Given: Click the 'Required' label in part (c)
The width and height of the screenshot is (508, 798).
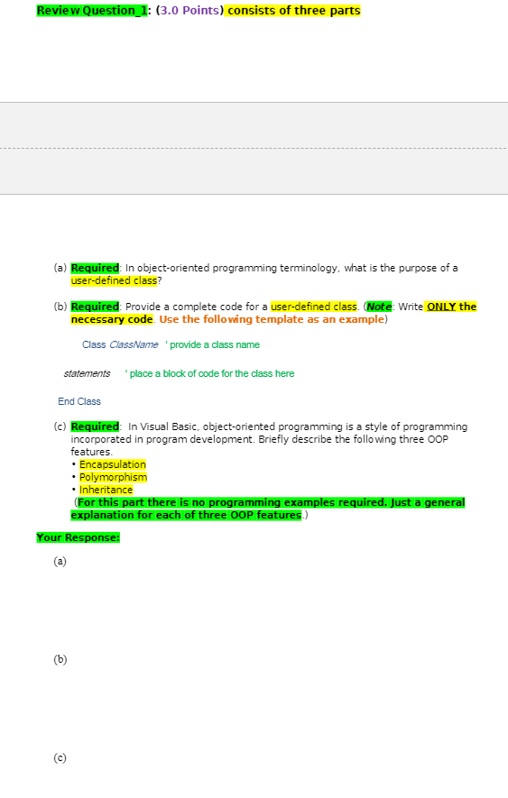Looking at the screenshot, I should coord(95,427).
